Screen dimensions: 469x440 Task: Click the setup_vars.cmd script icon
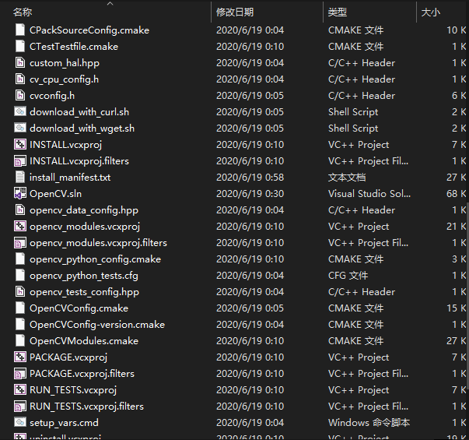tap(20, 422)
